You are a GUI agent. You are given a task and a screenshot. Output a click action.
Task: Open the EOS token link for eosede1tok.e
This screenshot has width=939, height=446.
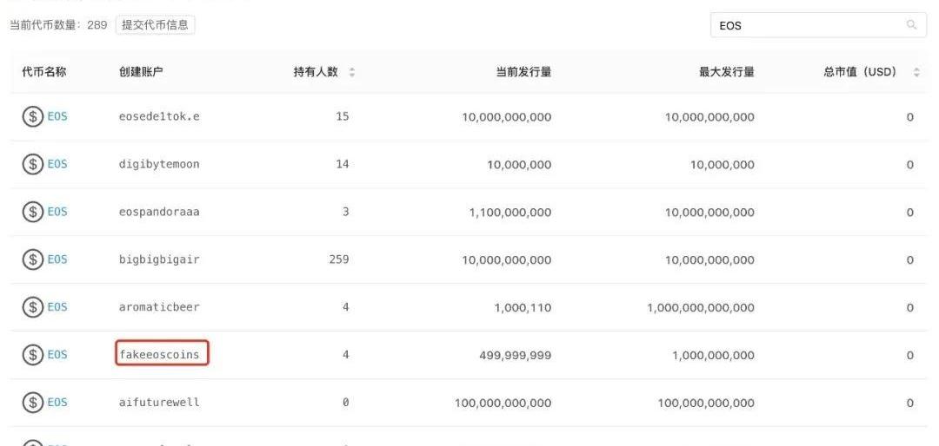pos(57,116)
